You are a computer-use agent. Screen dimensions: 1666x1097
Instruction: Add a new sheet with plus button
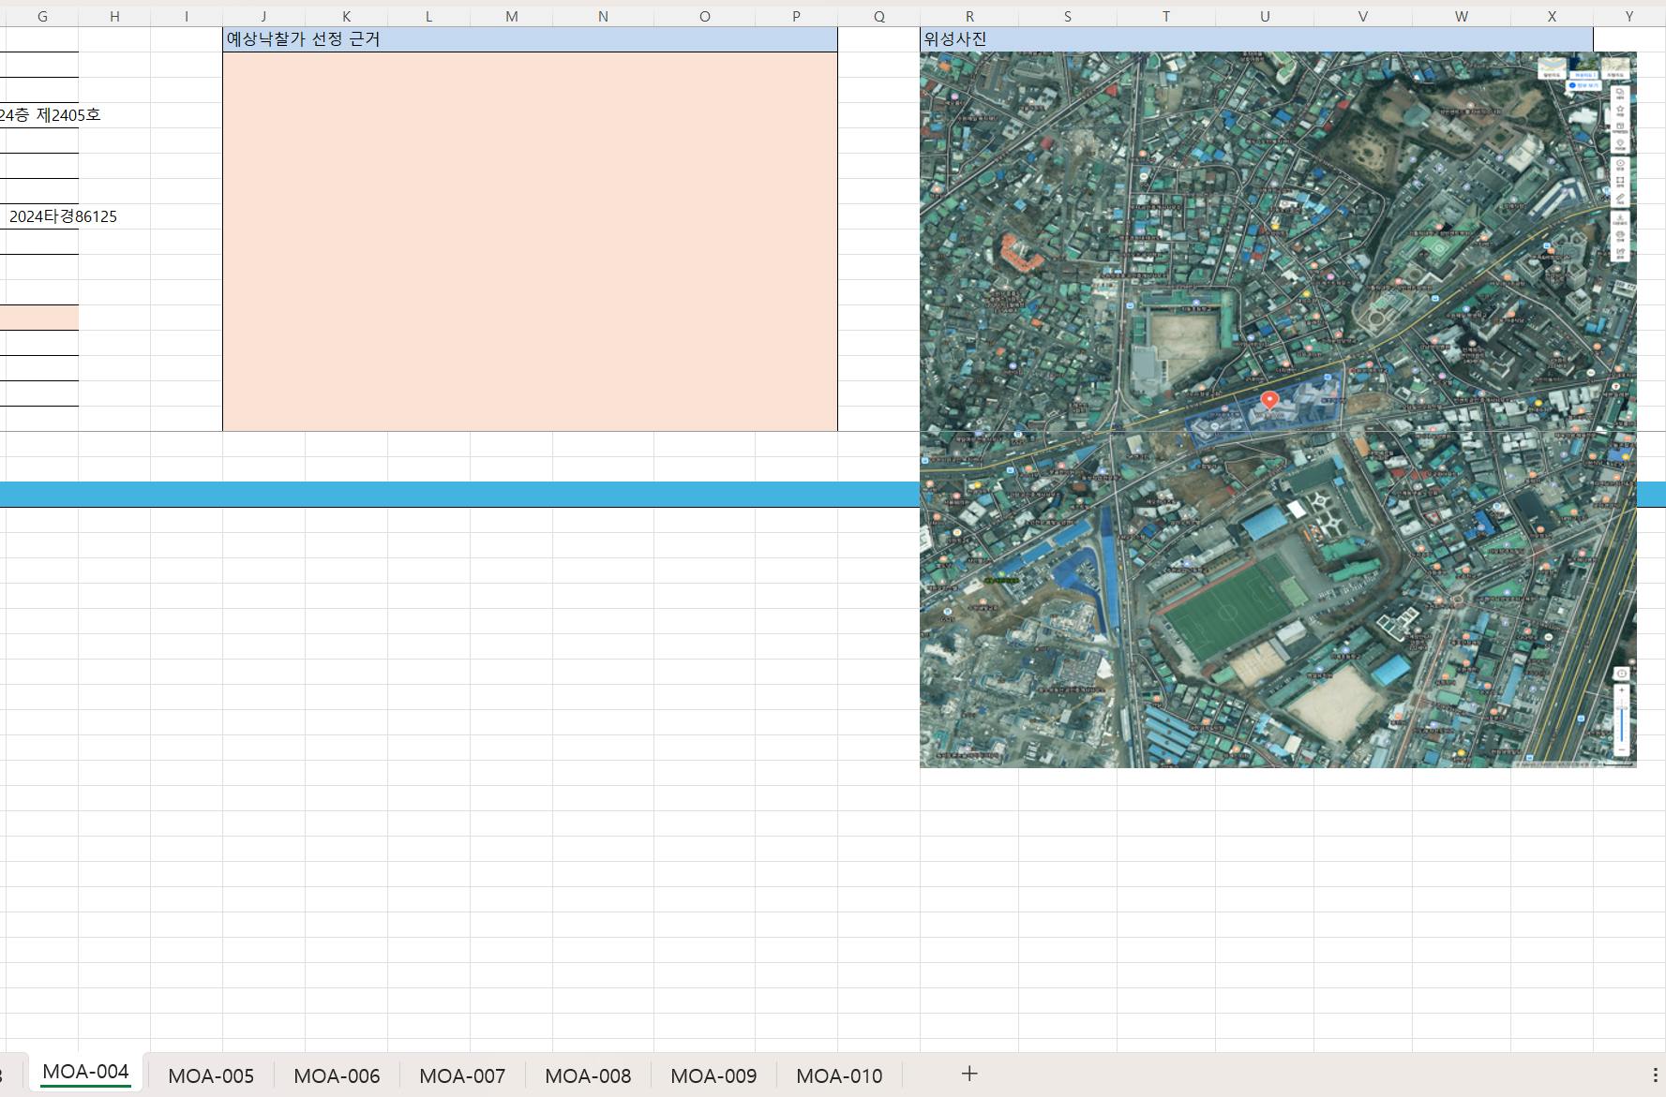[x=969, y=1074]
